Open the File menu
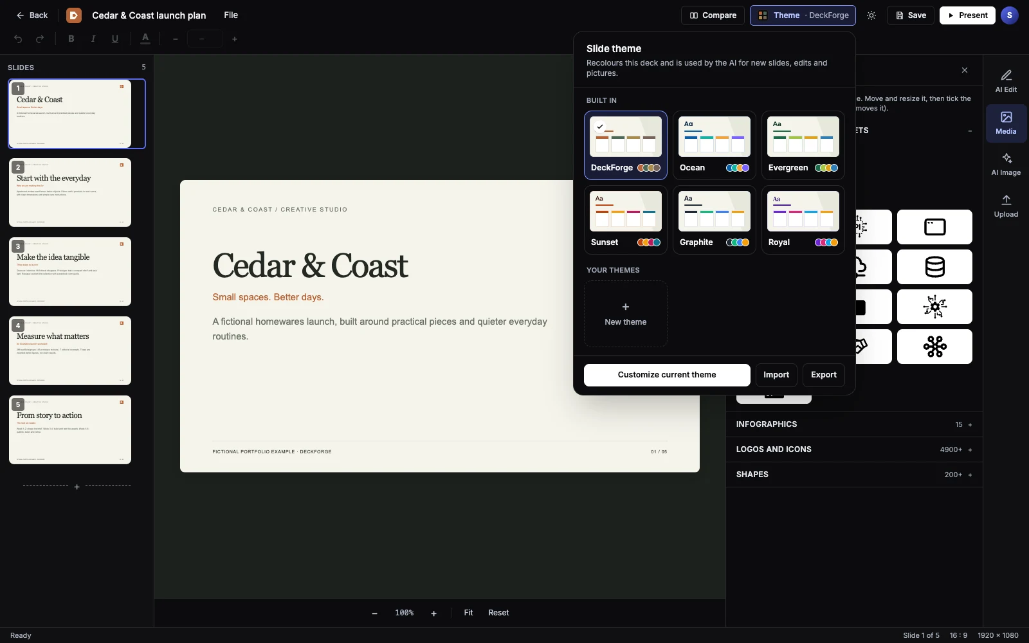Image resolution: width=1029 pixels, height=643 pixels. 231,15
